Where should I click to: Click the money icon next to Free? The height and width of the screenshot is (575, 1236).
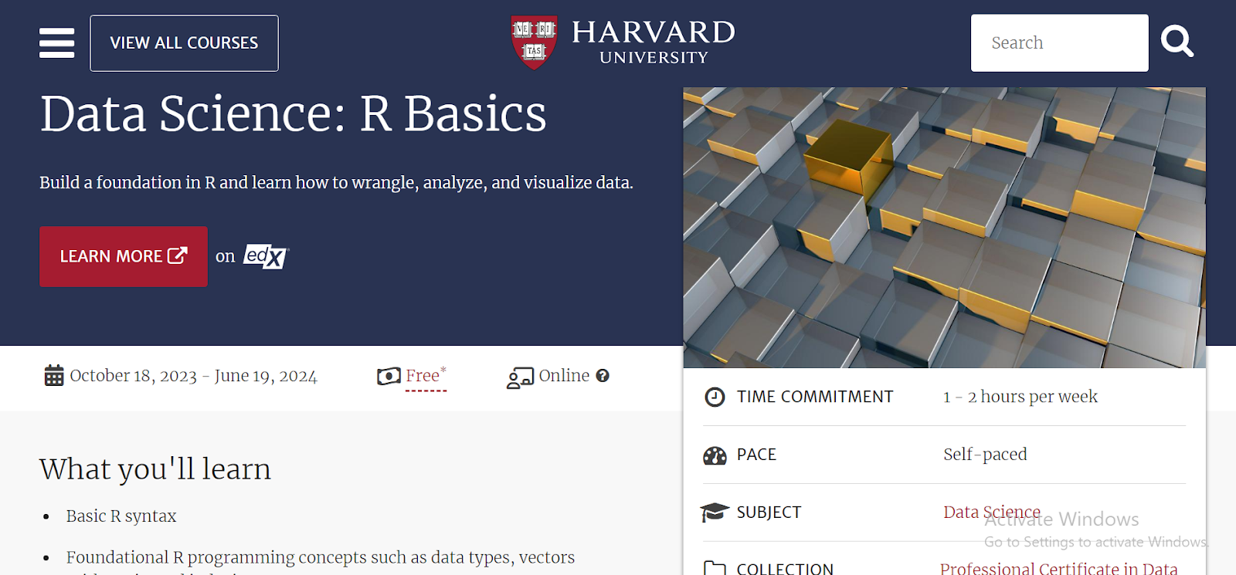click(388, 376)
